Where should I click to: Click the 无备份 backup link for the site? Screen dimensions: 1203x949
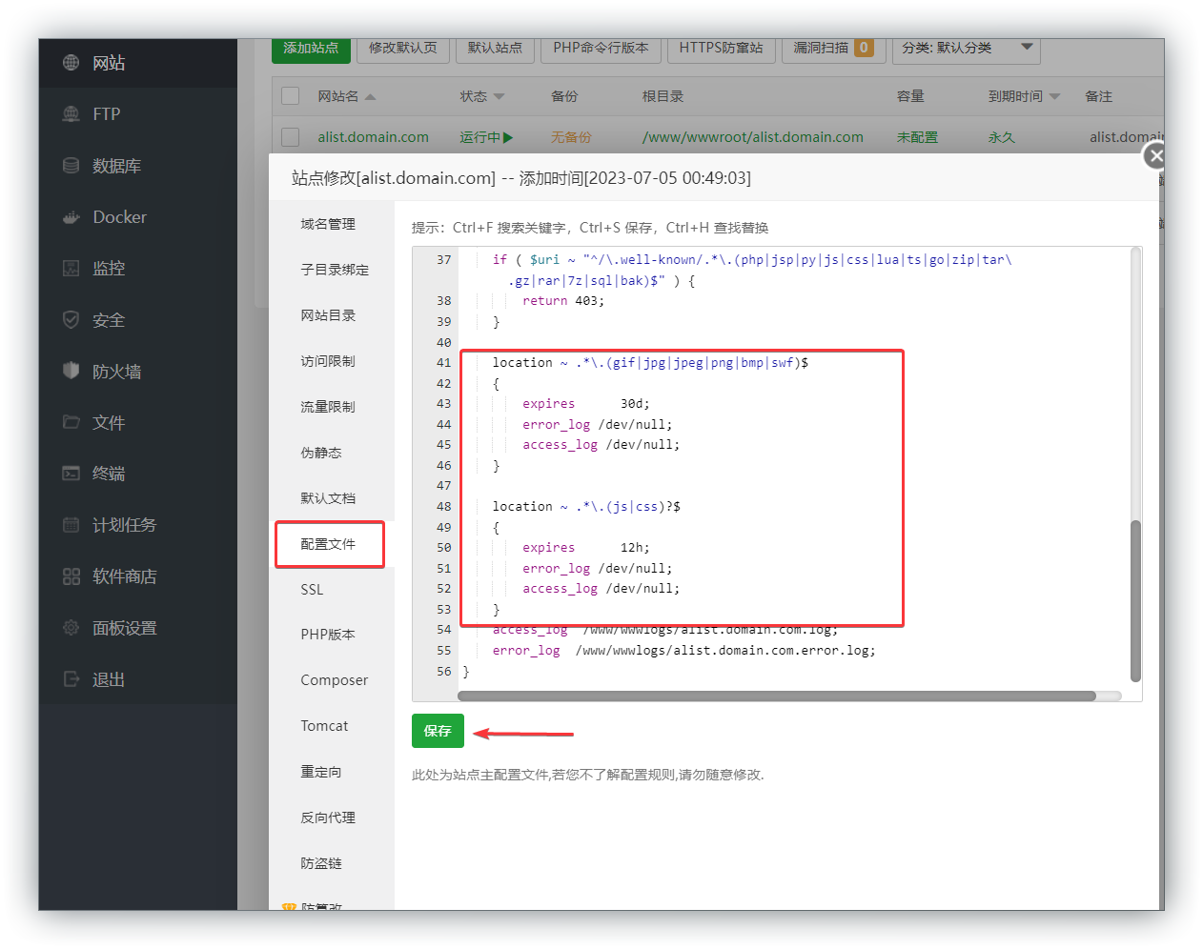coord(571,136)
